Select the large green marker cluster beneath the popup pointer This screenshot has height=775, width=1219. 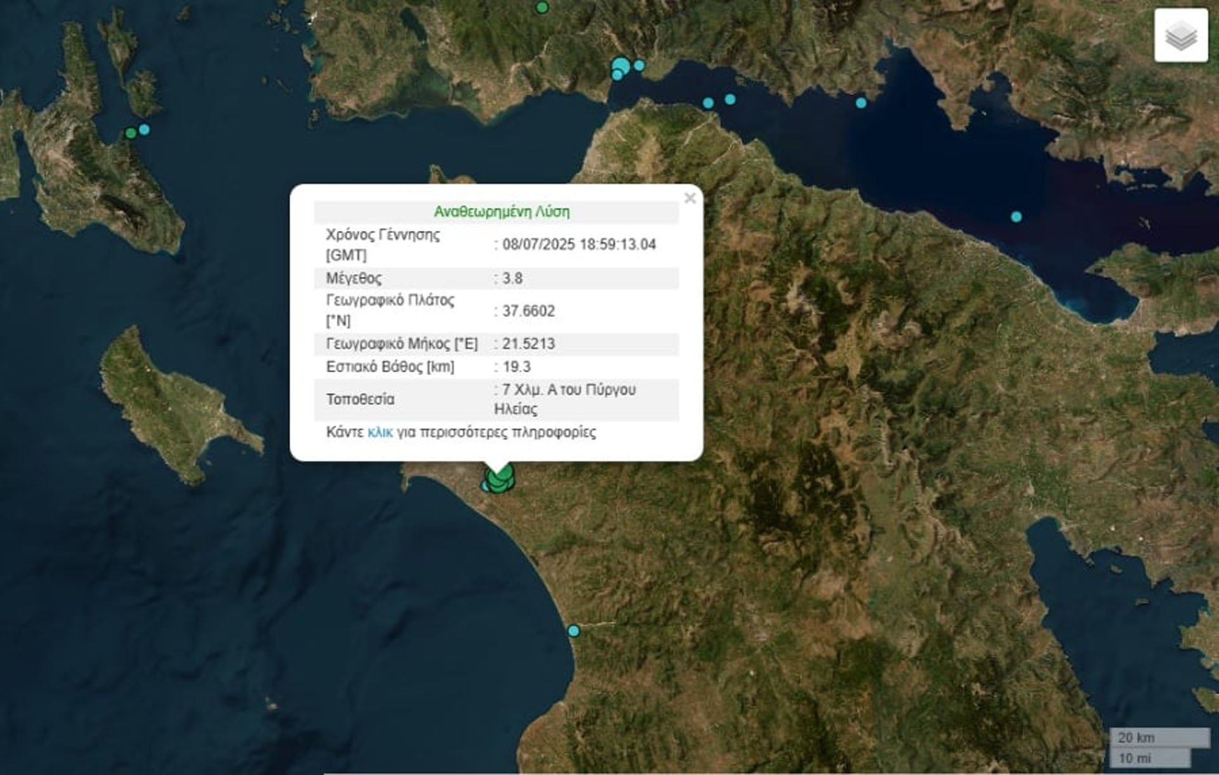pyautogui.click(x=500, y=479)
